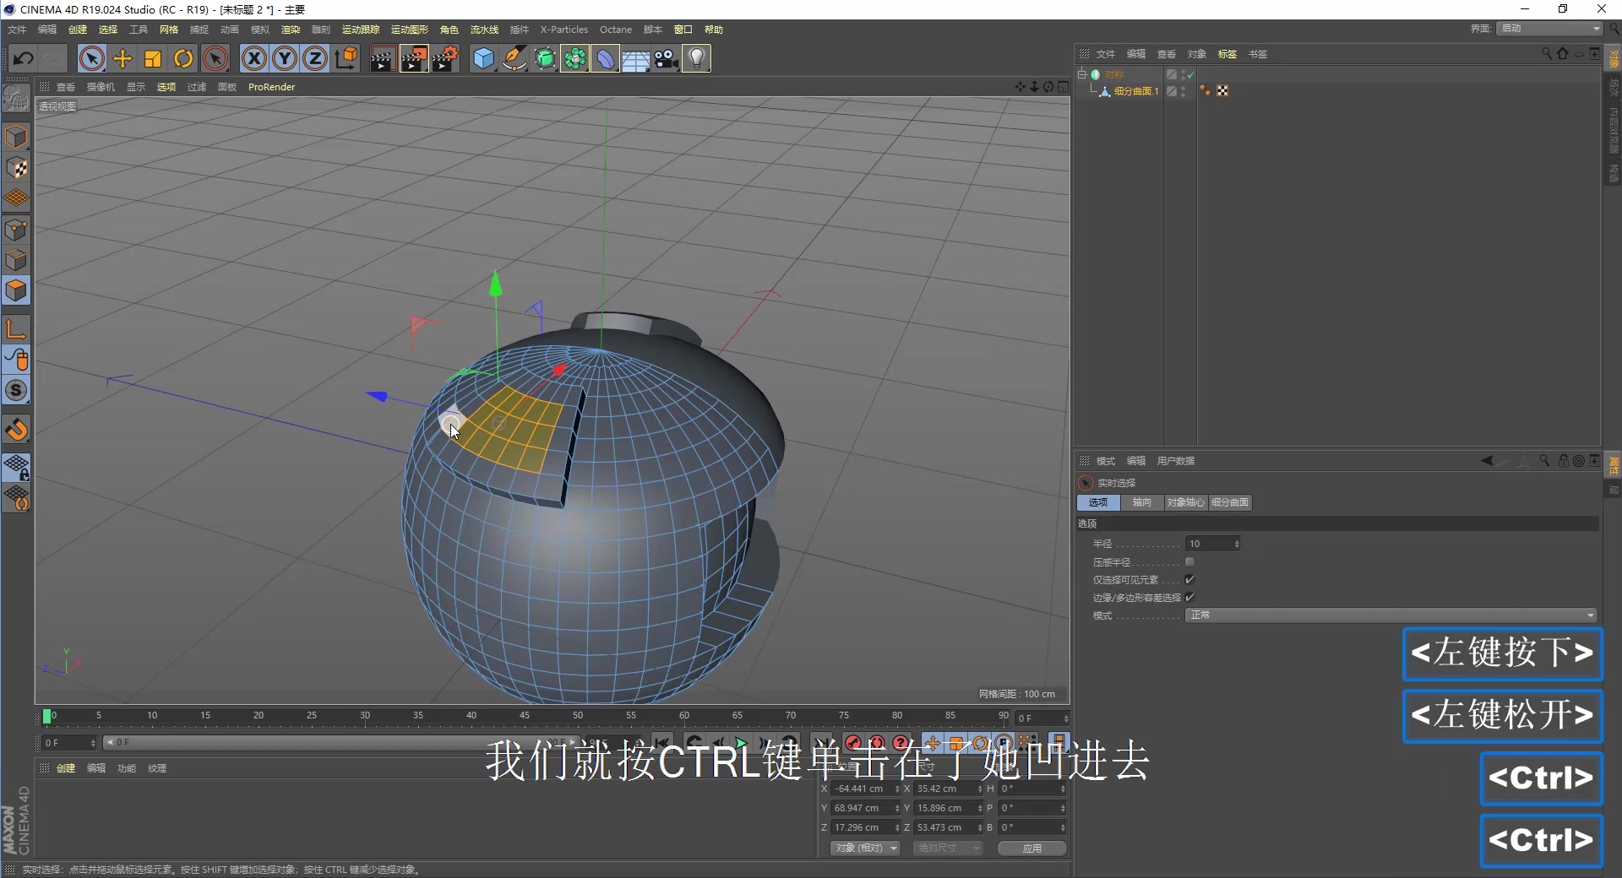
Task: Activate the Rotate tool
Action: pos(182,57)
